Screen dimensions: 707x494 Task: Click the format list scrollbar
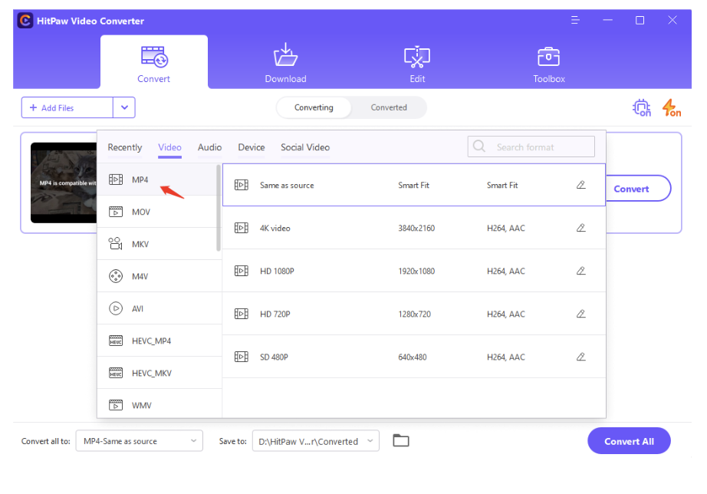click(x=219, y=208)
